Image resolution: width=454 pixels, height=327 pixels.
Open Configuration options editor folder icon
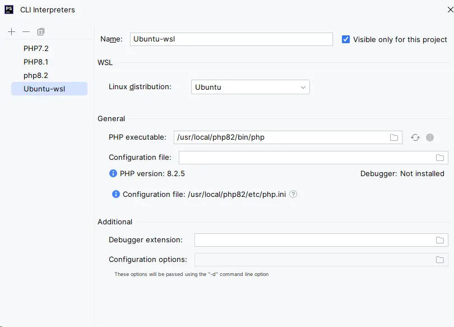click(440, 260)
